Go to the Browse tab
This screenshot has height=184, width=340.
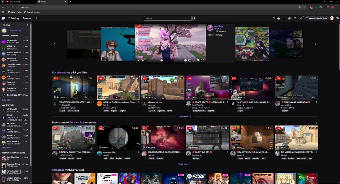(27, 18)
